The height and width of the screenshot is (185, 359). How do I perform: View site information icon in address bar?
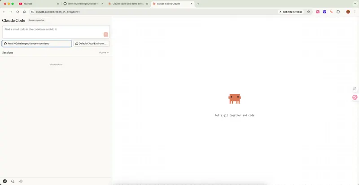pos(32,12)
